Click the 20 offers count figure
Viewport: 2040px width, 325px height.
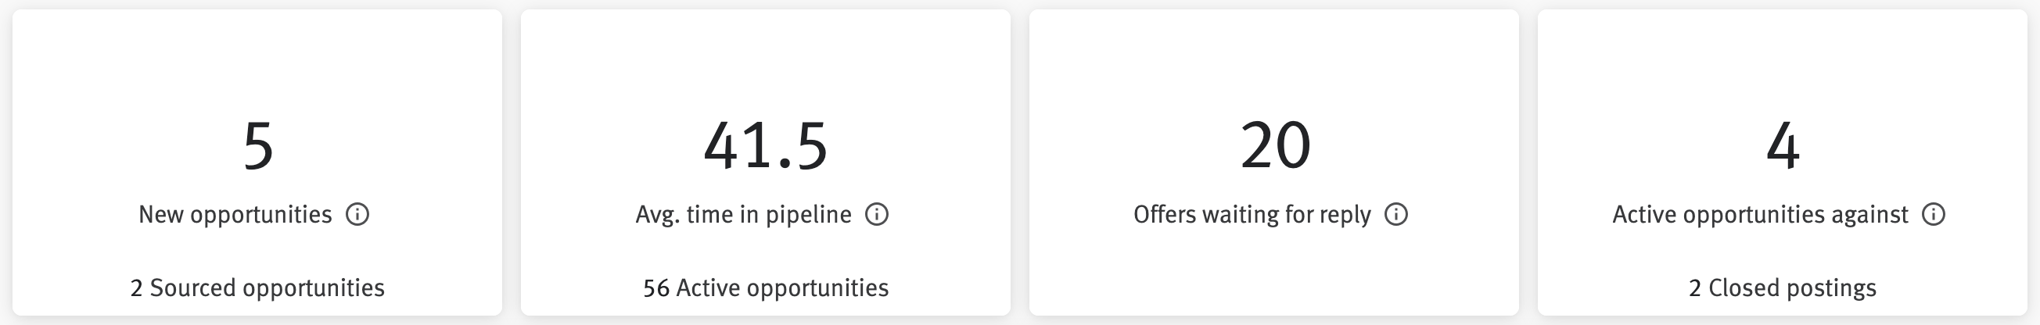1275,146
